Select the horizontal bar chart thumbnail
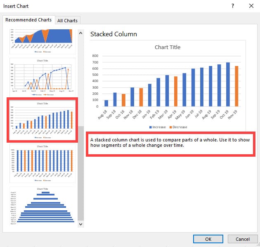The width and height of the screenshot is (260, 247). [41, 206]
